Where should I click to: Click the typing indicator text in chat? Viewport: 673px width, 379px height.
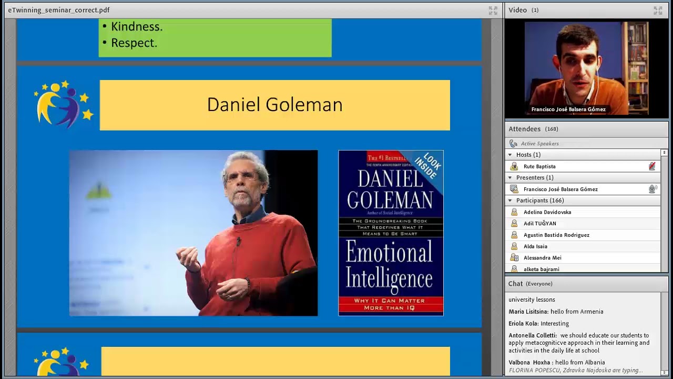[x=576, y=371]
